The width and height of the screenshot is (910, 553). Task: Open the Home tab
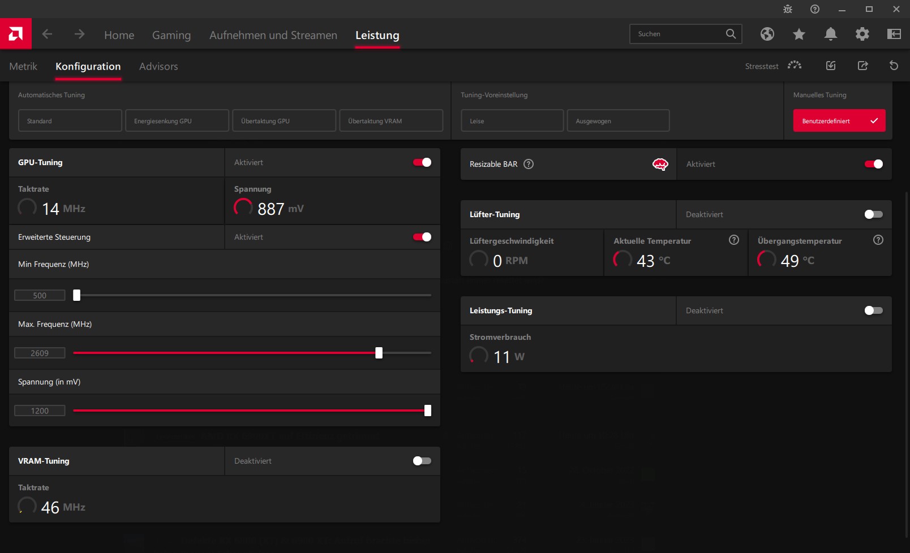click(x=119, y=35)
